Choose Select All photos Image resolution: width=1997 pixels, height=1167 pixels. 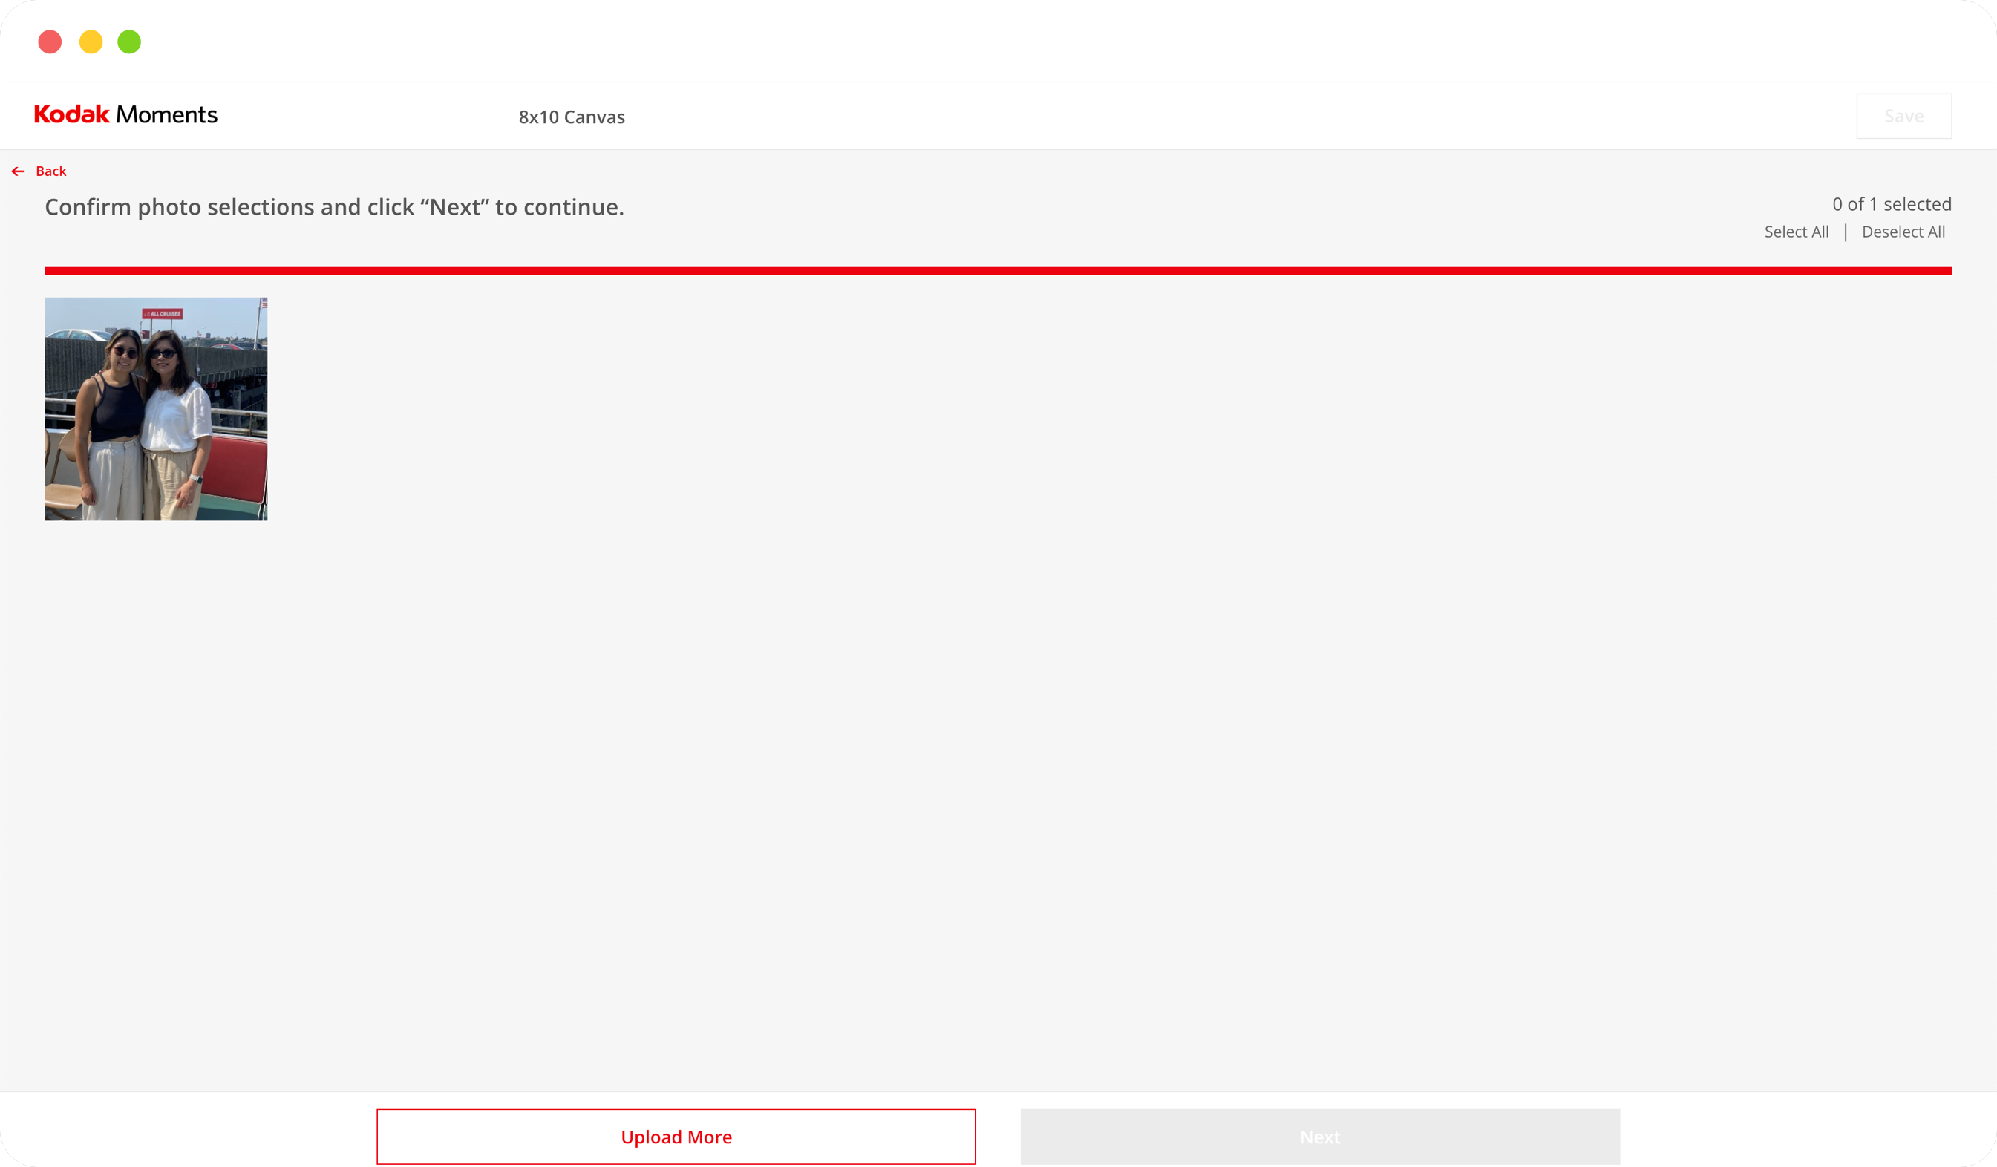click(1796, 232)
